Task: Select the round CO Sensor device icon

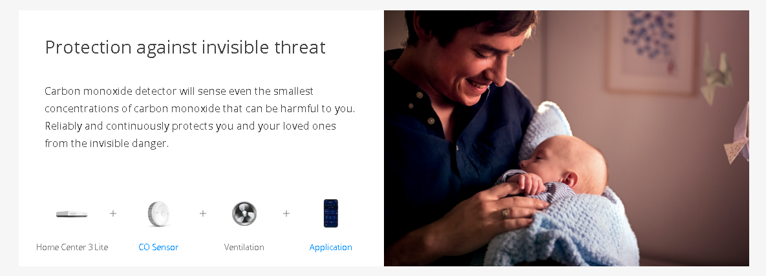Action: (x=158, y=213)
